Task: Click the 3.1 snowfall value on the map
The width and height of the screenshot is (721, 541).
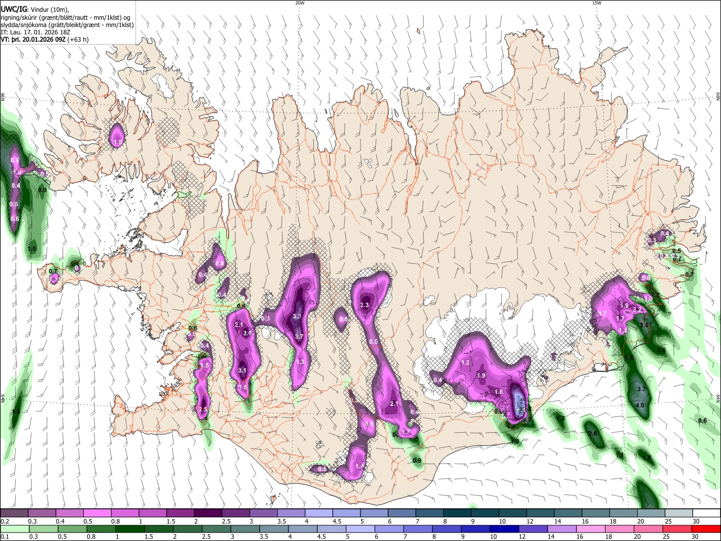Action: click(x=242, y=370)
